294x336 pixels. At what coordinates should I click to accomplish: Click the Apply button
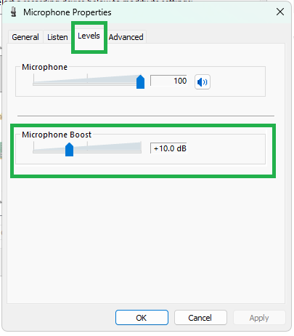(x=259, y=318)
